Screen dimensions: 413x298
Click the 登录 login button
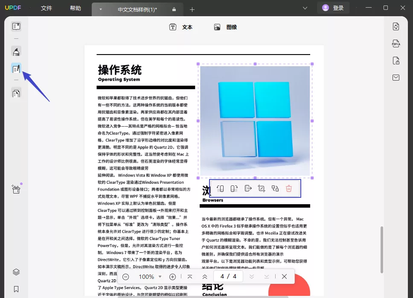[333, 8]
